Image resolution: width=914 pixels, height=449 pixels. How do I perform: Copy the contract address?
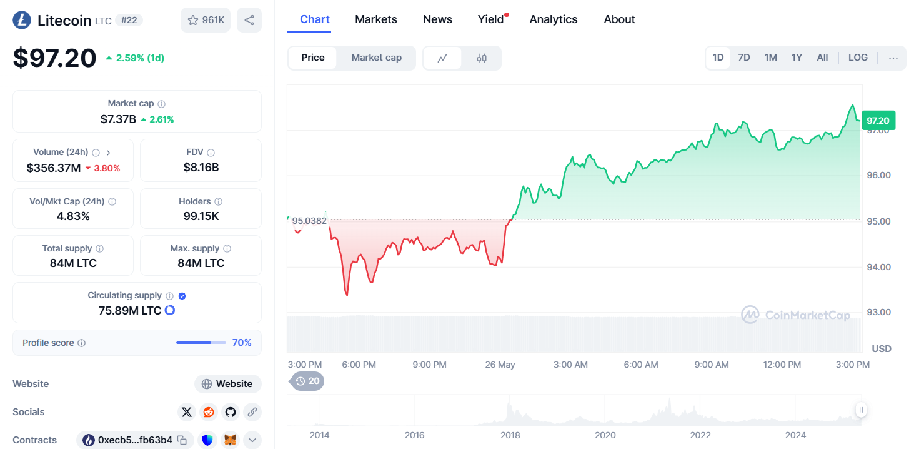coord(182,440)
